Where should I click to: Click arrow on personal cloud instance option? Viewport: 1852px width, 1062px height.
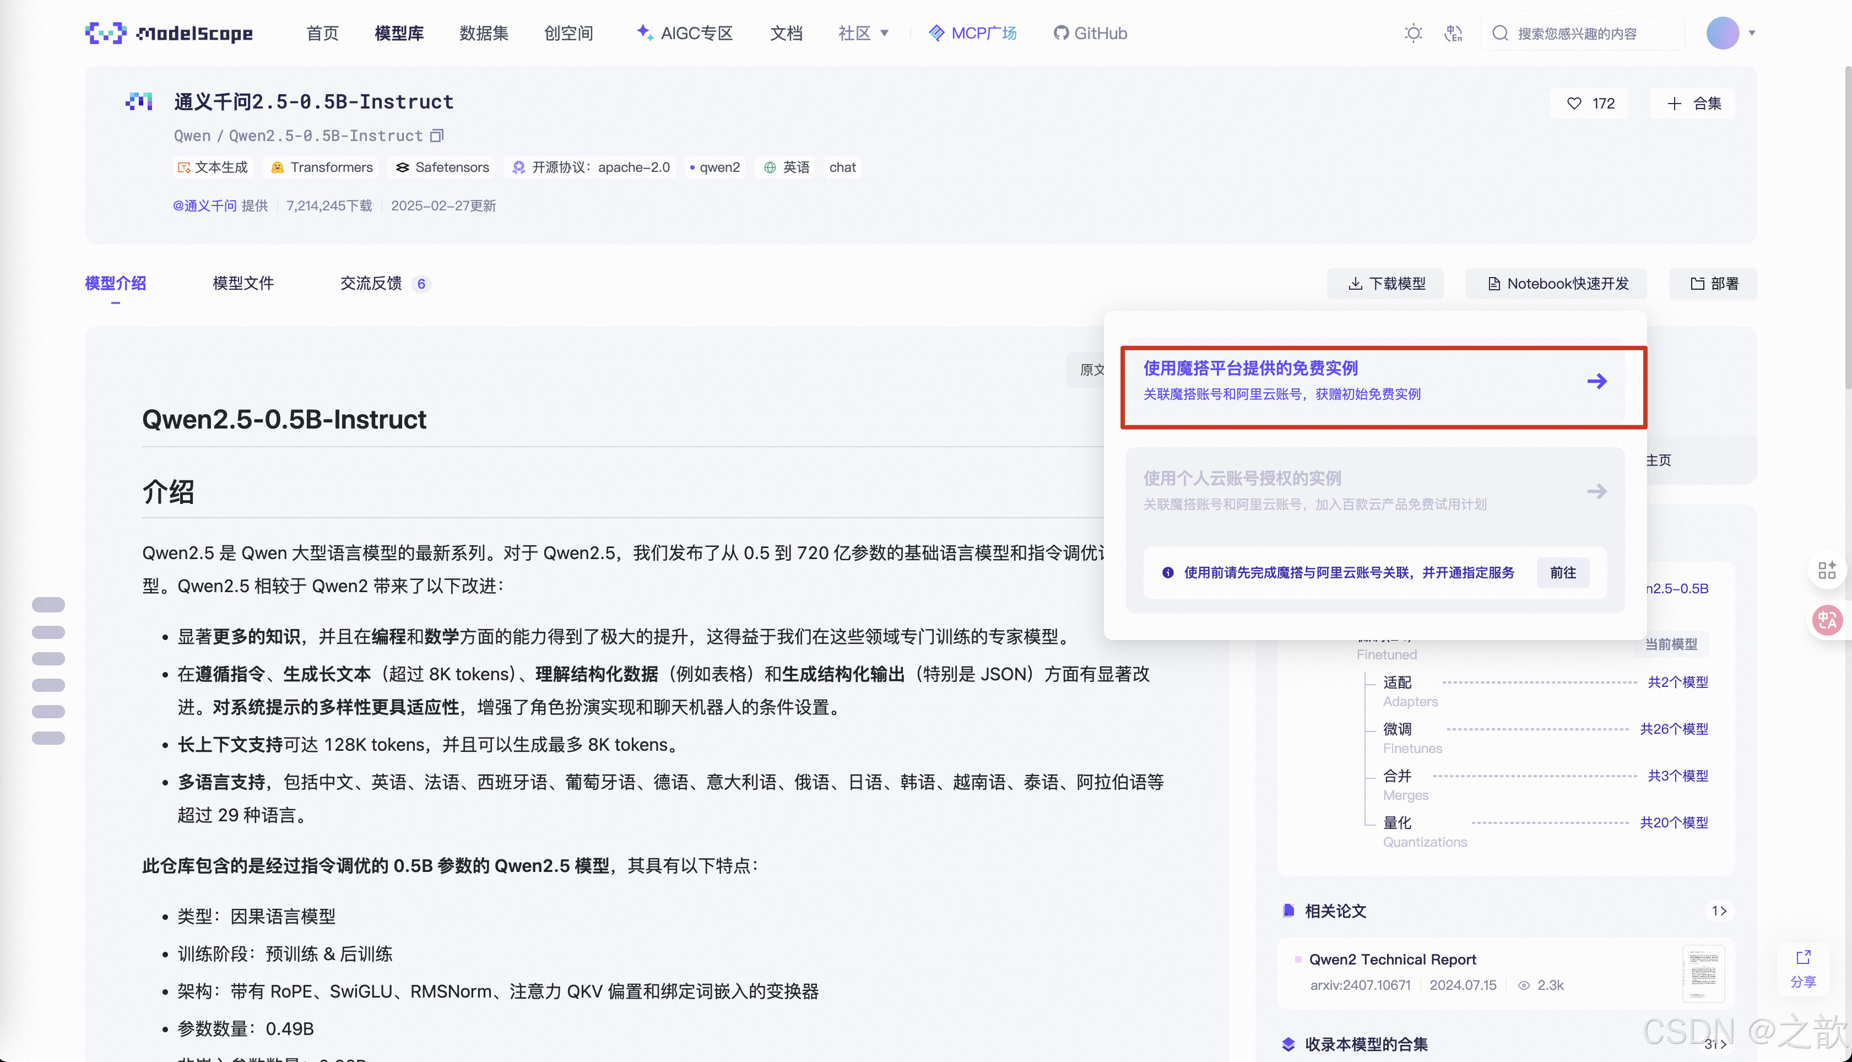point(1596,491)
